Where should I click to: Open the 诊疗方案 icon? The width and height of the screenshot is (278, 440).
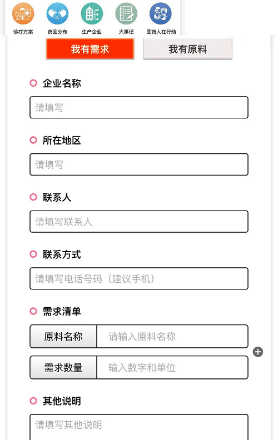click(23, 13)
